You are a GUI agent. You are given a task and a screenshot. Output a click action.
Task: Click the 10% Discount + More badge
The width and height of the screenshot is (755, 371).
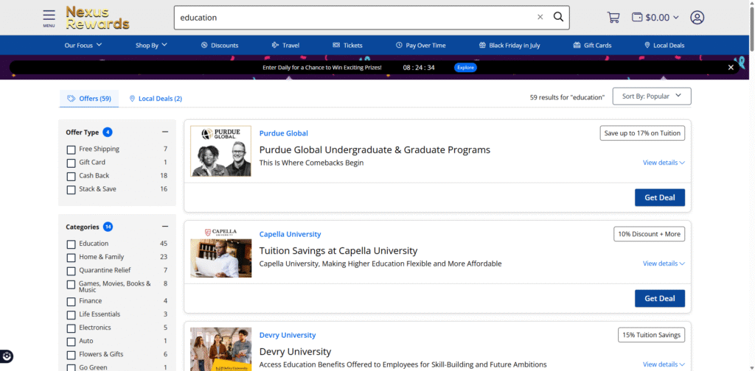click(649, 234)
